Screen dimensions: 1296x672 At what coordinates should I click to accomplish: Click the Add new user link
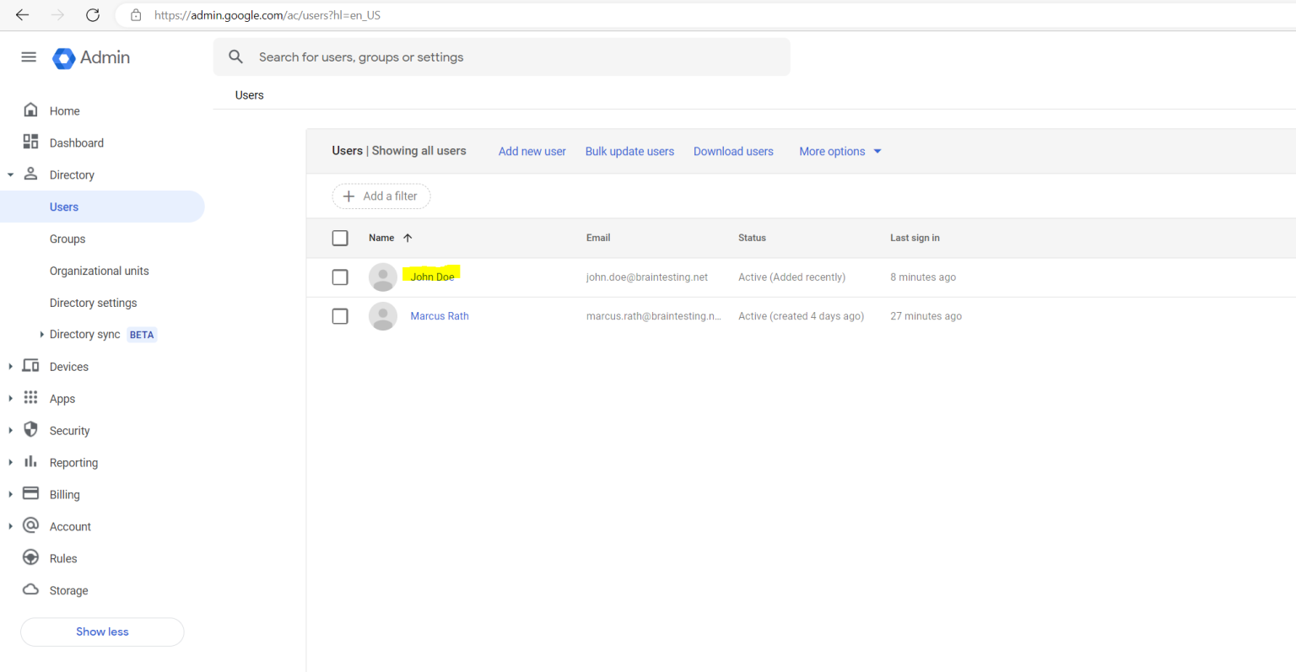click(x=532, y=151)
